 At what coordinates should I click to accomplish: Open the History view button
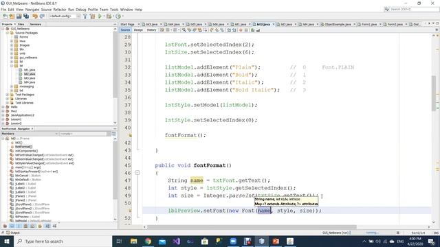151,30
